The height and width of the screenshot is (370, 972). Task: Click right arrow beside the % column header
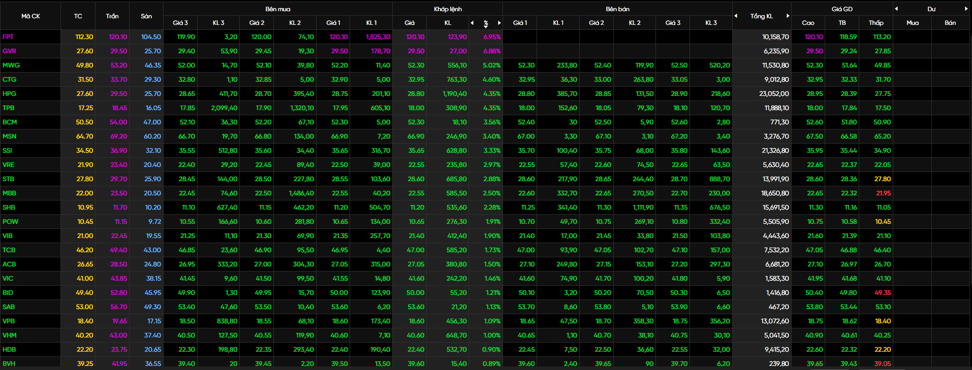499,23
